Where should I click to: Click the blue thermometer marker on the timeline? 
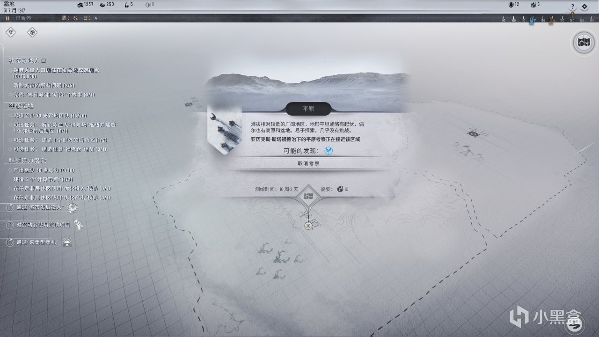(532, 20)
